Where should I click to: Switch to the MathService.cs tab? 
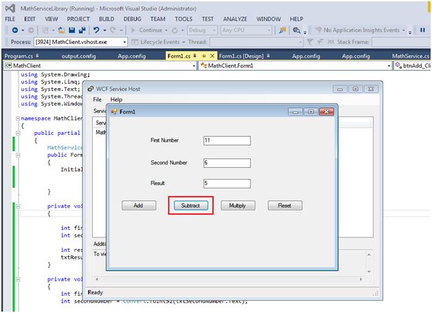point(411,56)
